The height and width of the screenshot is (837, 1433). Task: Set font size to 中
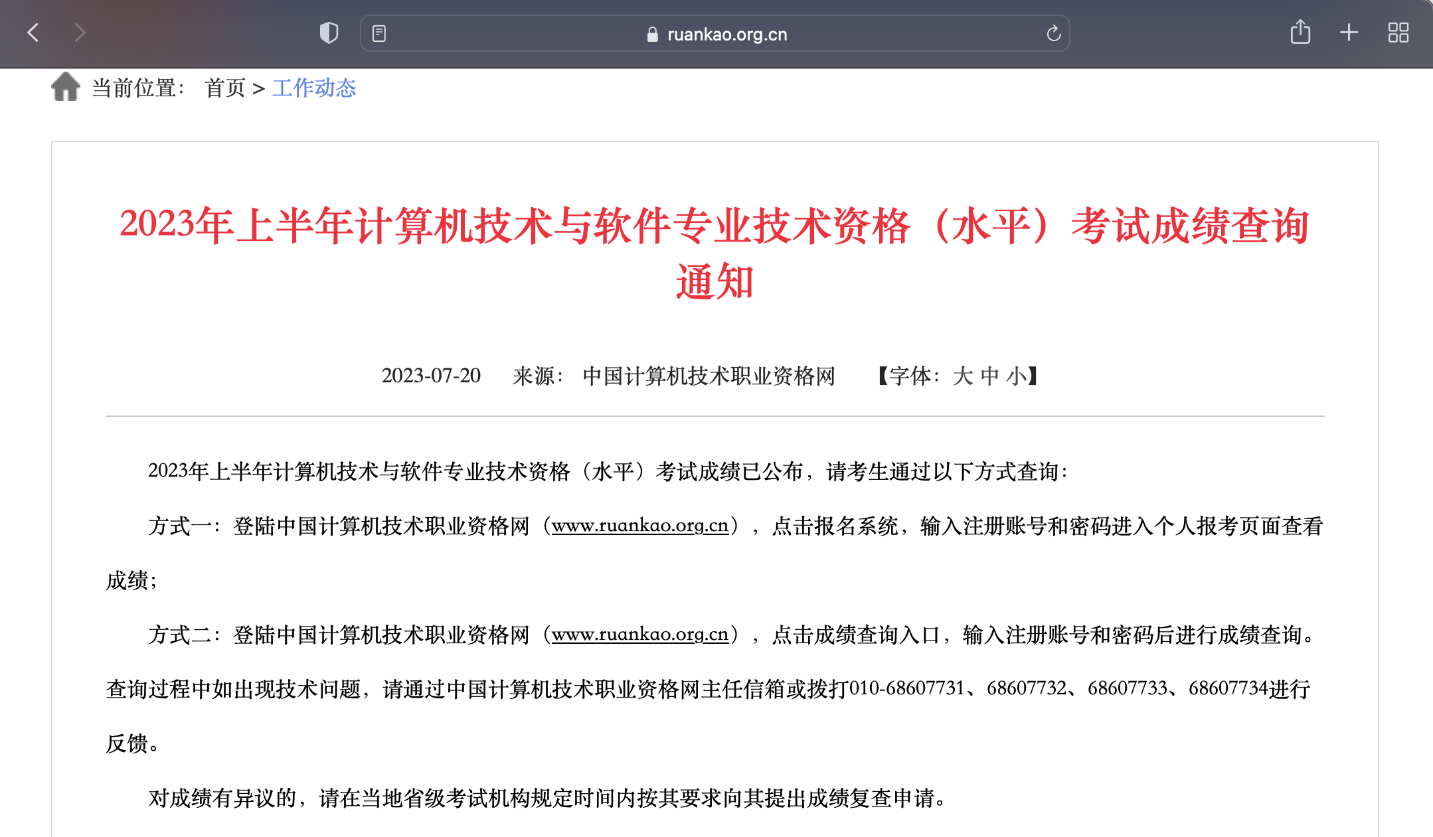pyautogui.click(x=989, y=376)
